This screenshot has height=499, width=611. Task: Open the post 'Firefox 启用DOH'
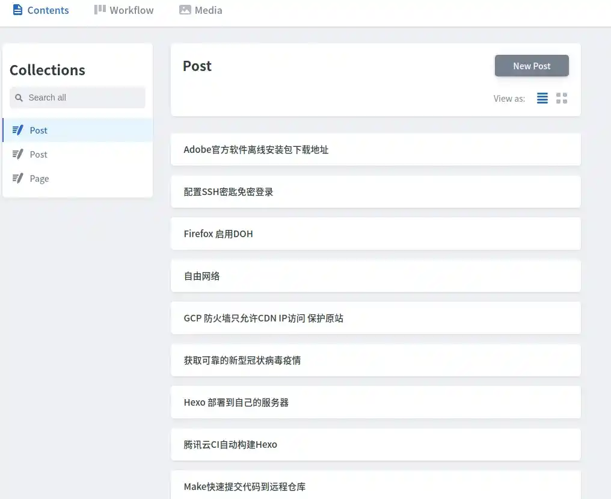click(375, 234)
